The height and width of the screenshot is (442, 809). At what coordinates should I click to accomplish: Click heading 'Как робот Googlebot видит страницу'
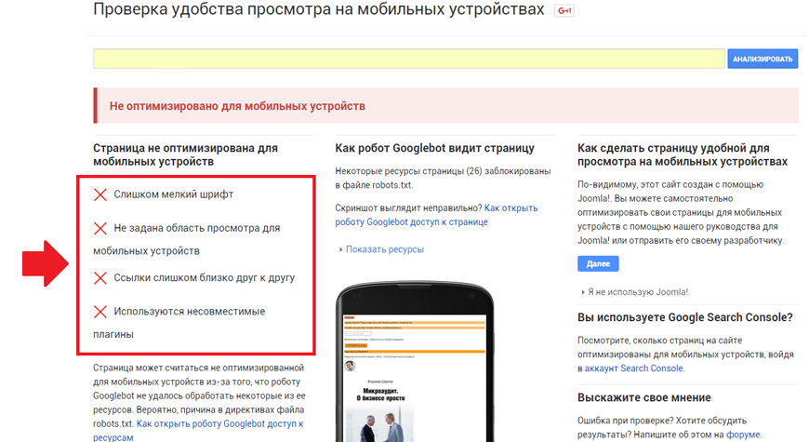coord(435,148)
